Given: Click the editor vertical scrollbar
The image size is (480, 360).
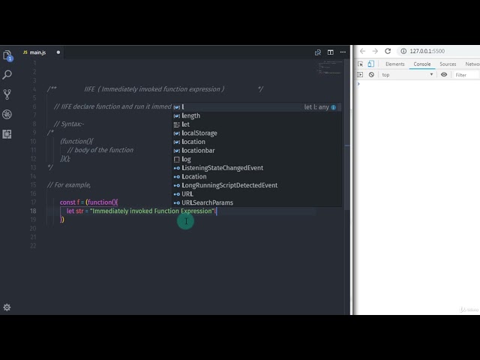Looking at the screenshot, I should point(346,135).
